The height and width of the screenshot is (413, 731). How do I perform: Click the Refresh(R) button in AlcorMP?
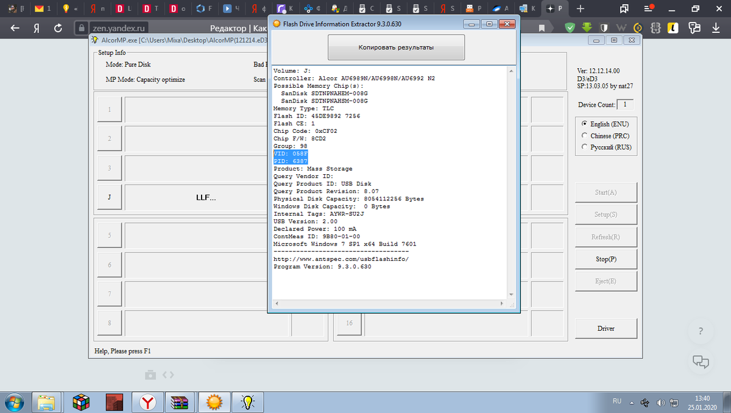pos(606,237)
